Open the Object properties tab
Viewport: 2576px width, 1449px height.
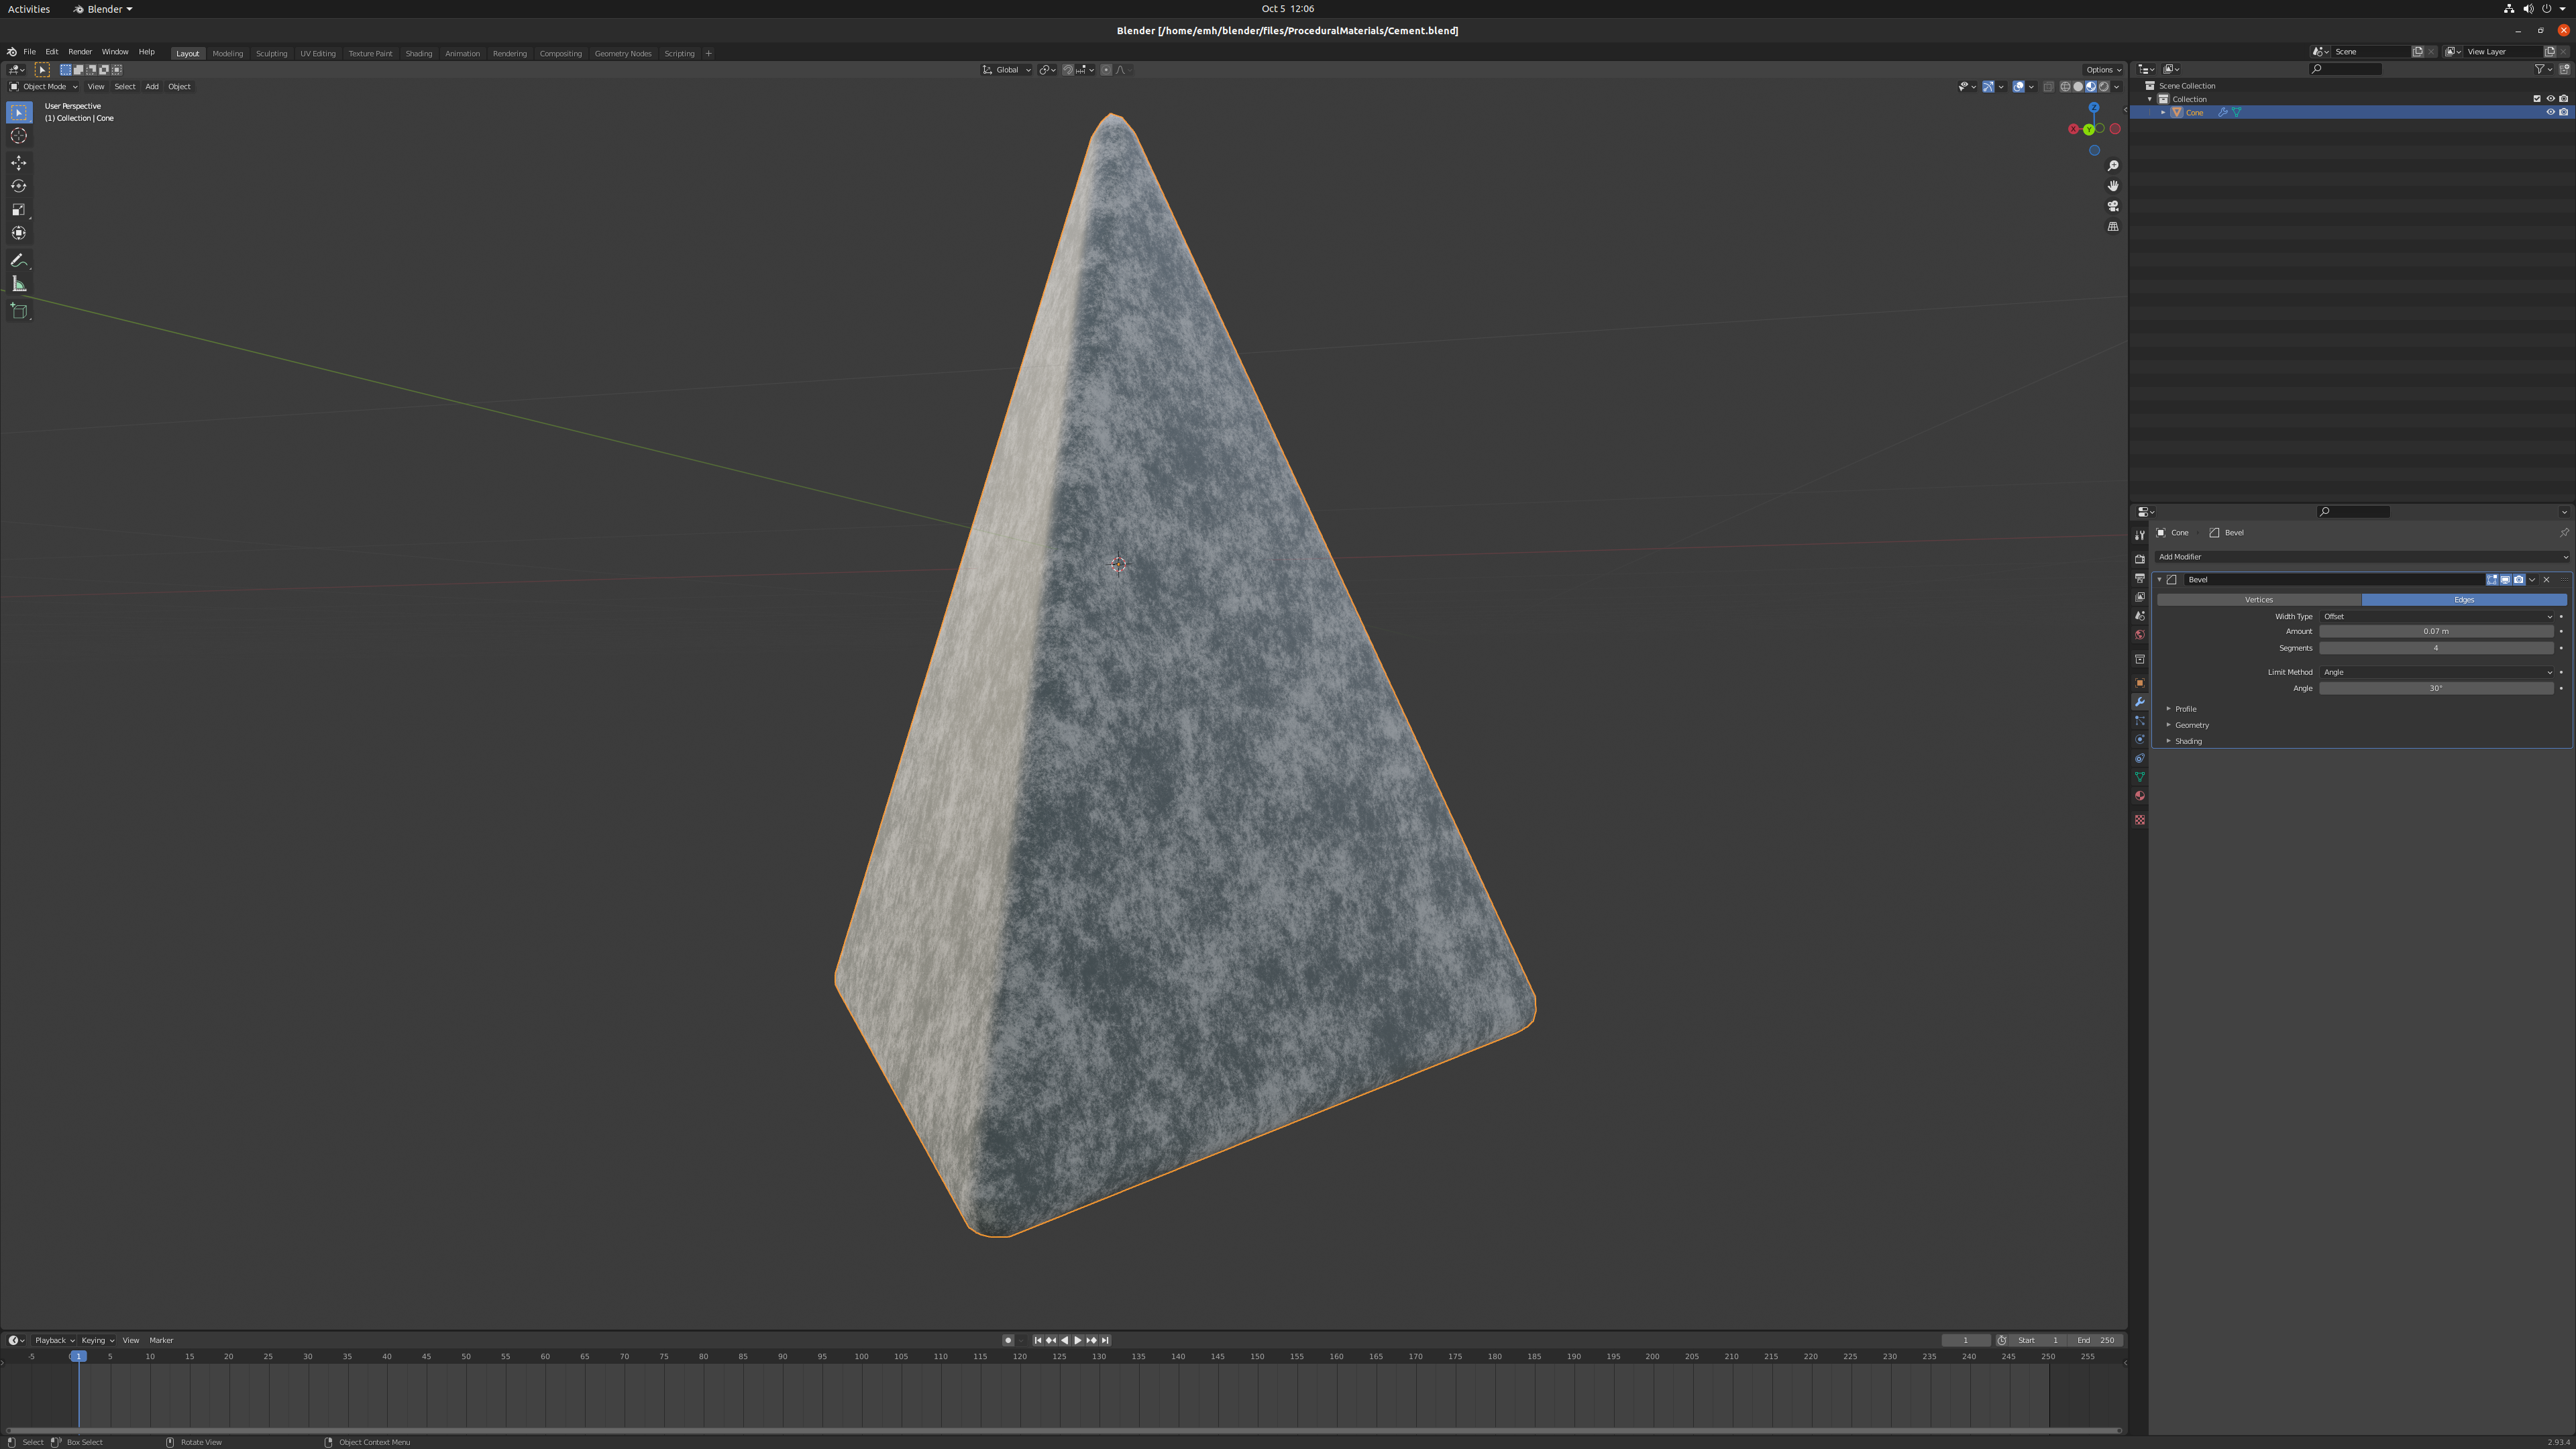coord(2139,683)
